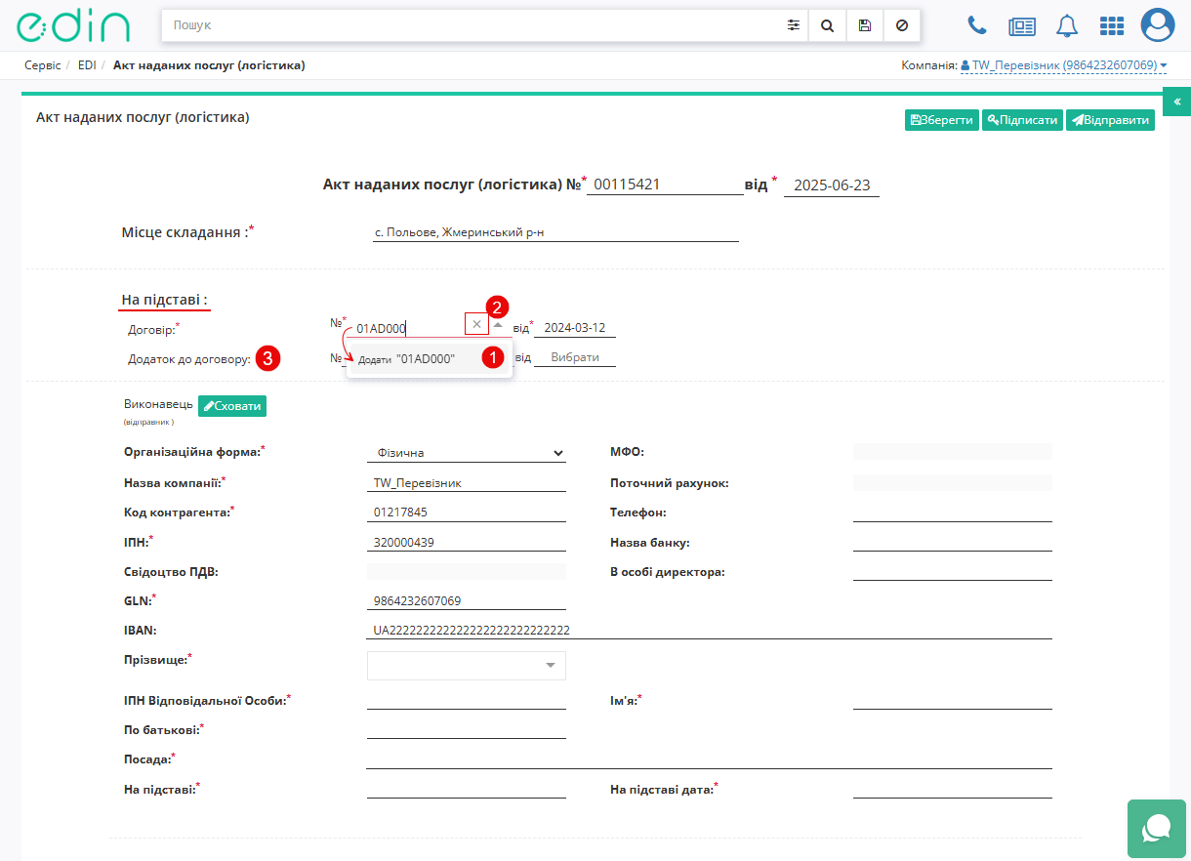Image resolution: width=1191 pixels, height=861 pixels.
Task: Click the magnifier search icon
Action: pos(827,25)
